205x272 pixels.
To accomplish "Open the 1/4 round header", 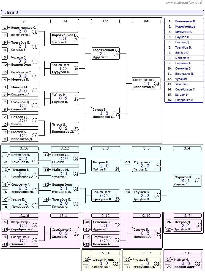I will [65, 21].
